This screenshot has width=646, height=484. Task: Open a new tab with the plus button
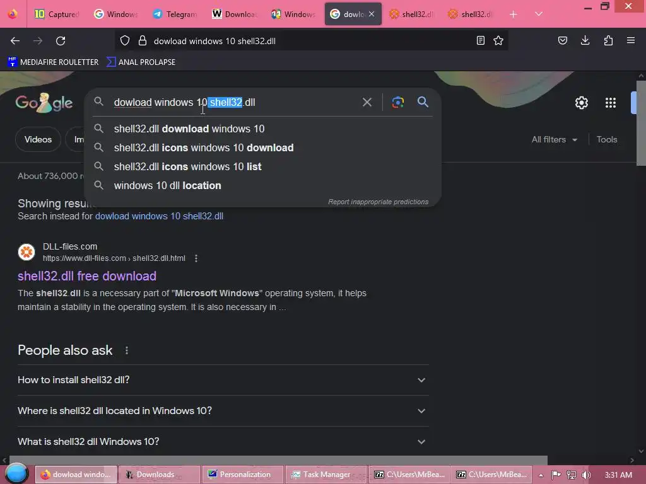(514, 14)
